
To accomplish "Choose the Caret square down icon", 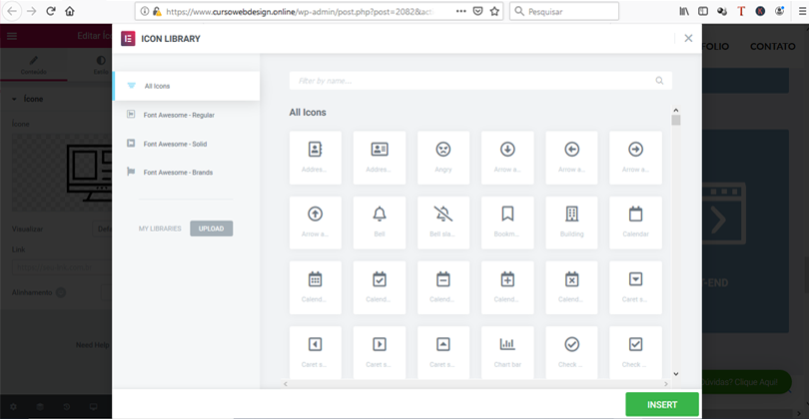I will (635, 287).
